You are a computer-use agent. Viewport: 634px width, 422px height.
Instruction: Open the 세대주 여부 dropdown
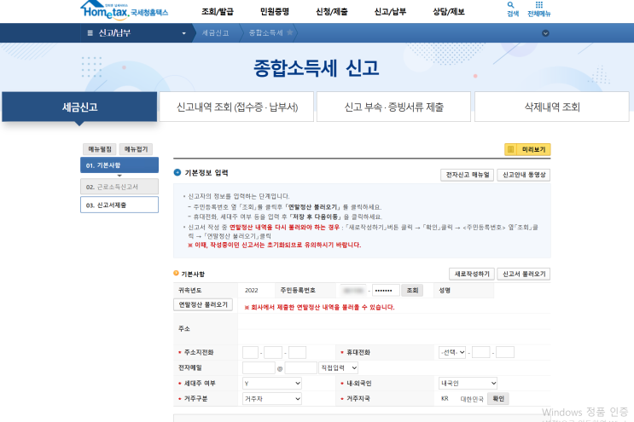click(x=272, y=384)
